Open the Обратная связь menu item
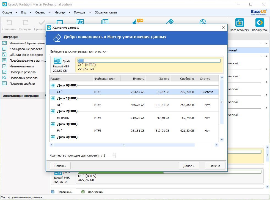 point(106,12)
